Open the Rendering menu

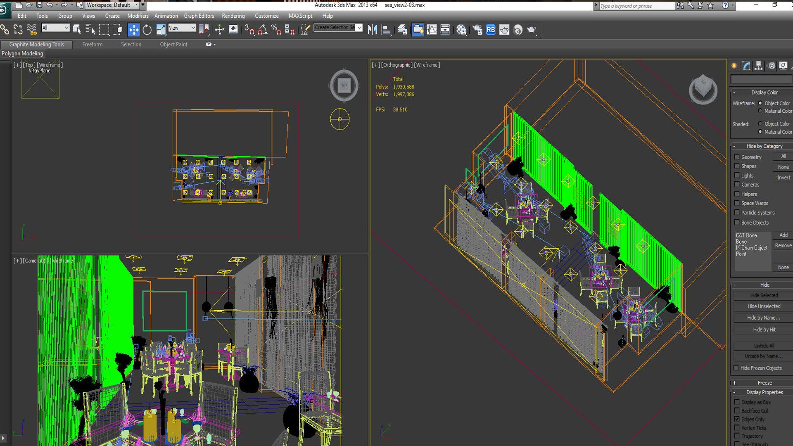coord(233,16)
